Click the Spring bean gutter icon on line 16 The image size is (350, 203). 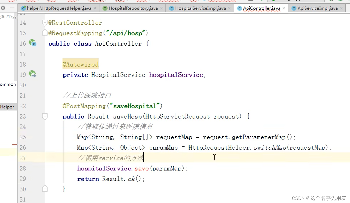(33, 43)
